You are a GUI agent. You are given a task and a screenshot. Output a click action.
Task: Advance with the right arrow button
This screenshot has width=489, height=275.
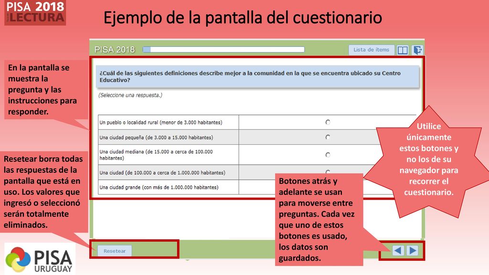click(412, 250)
